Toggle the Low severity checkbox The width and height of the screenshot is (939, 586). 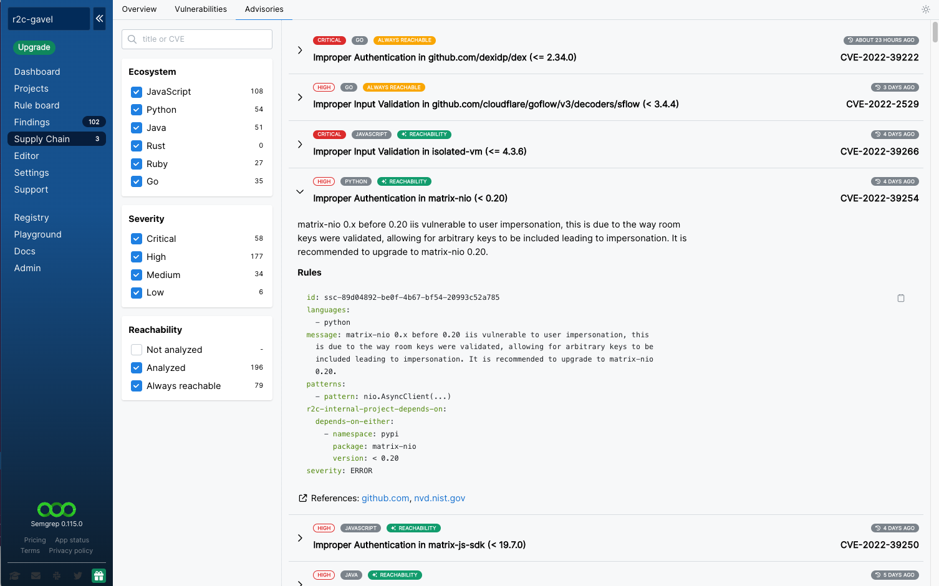(137, 292)
